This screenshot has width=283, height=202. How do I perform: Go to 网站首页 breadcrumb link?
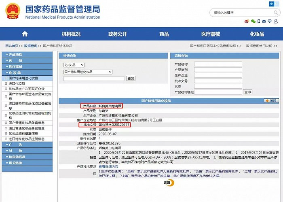pos(12,46)
